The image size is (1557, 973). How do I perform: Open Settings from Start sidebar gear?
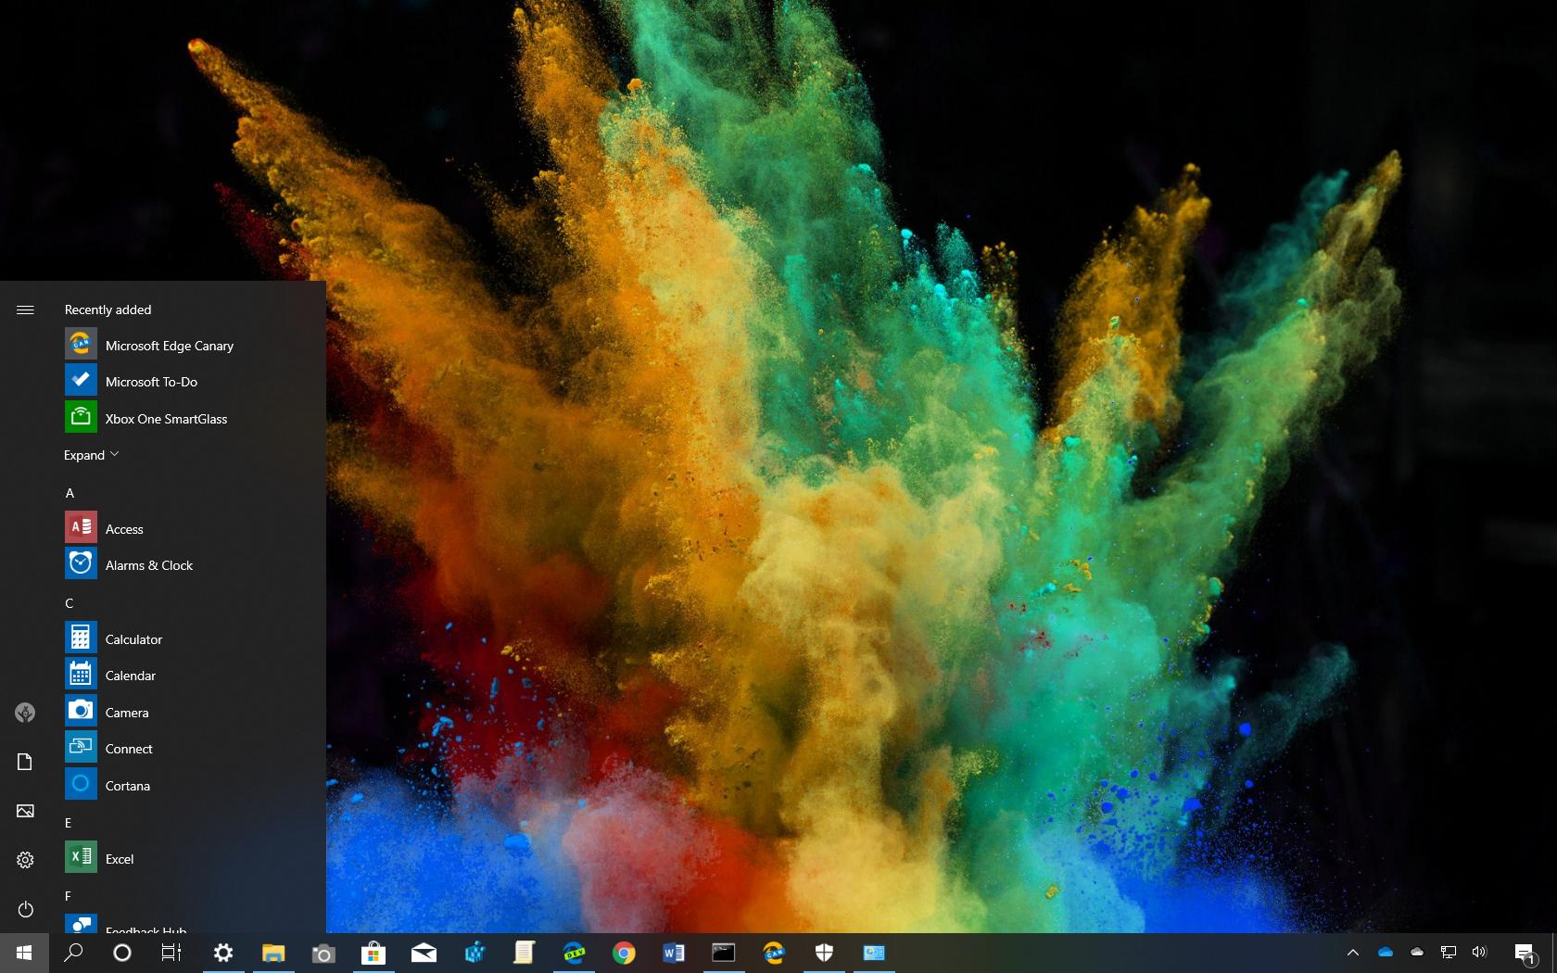[25, 860]
